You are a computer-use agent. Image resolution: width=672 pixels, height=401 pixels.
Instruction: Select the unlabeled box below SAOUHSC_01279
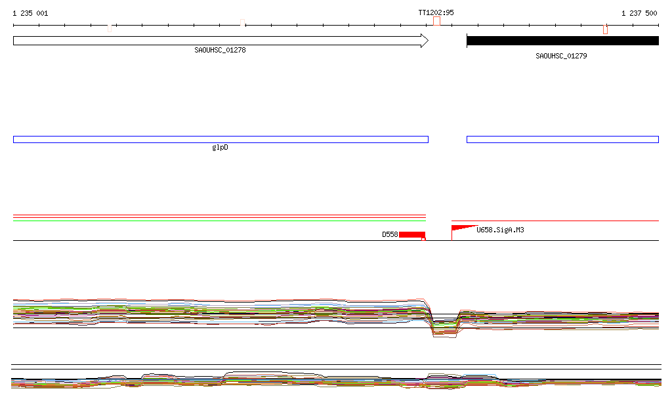coord(562,139)
